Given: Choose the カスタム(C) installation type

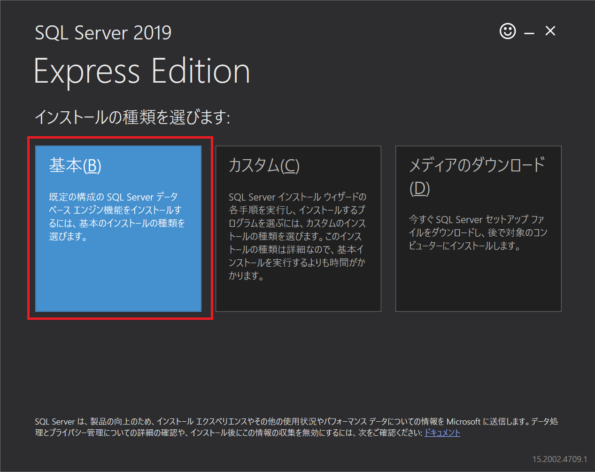Looking at the screenshot, I should pyautogui.click(x=298, y=228).
